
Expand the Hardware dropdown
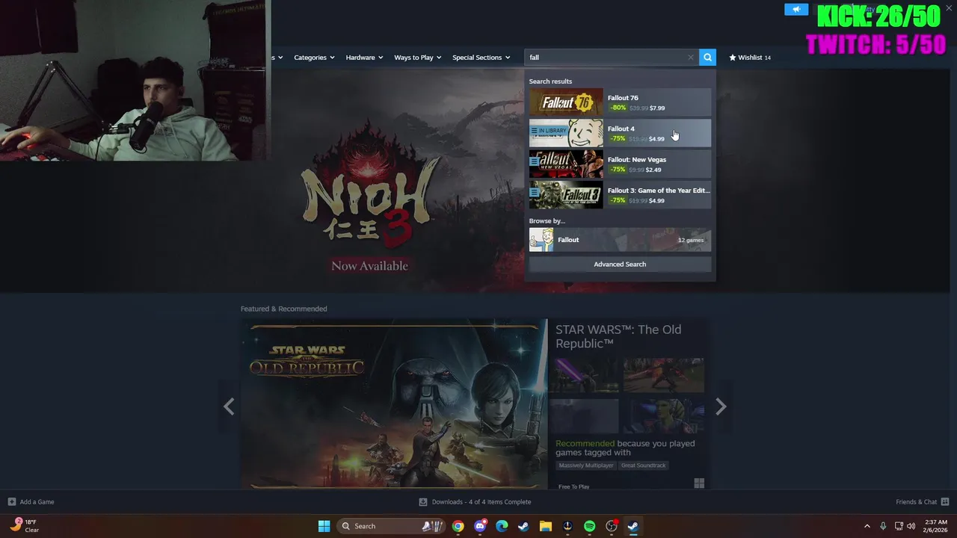point(364,58)
